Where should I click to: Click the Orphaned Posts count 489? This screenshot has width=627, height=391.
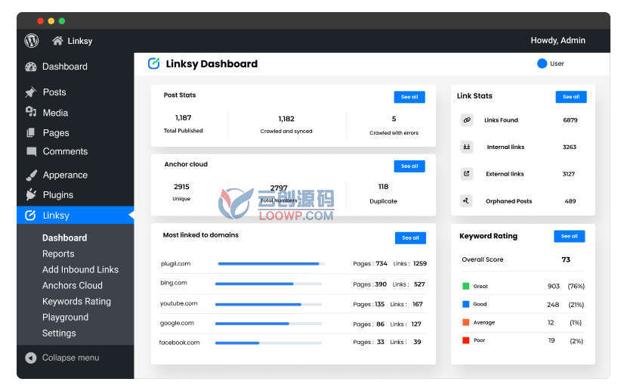point(570,201)
